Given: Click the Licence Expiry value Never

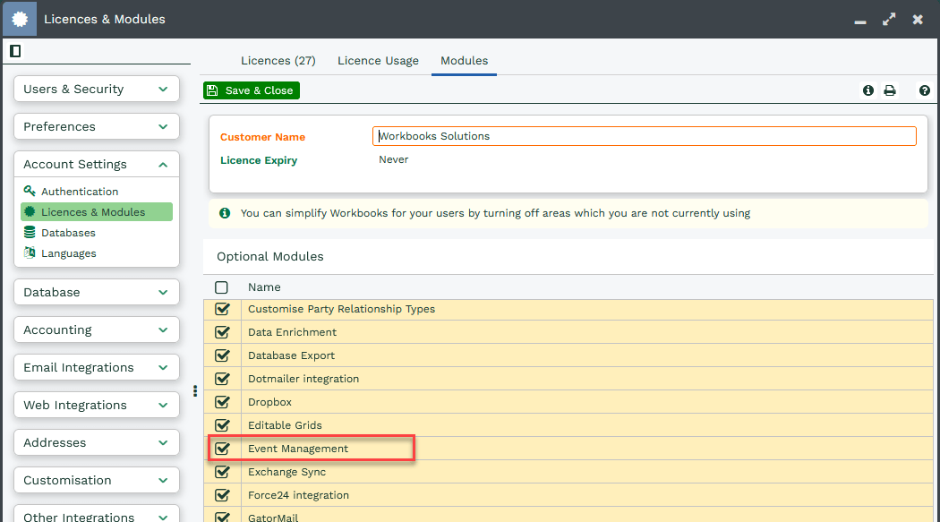Looking at the screenshot, I should pyautogui.click(x=393, y=159).
